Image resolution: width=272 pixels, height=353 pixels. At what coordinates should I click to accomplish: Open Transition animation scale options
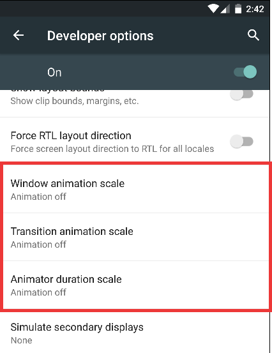pos(136,237)
